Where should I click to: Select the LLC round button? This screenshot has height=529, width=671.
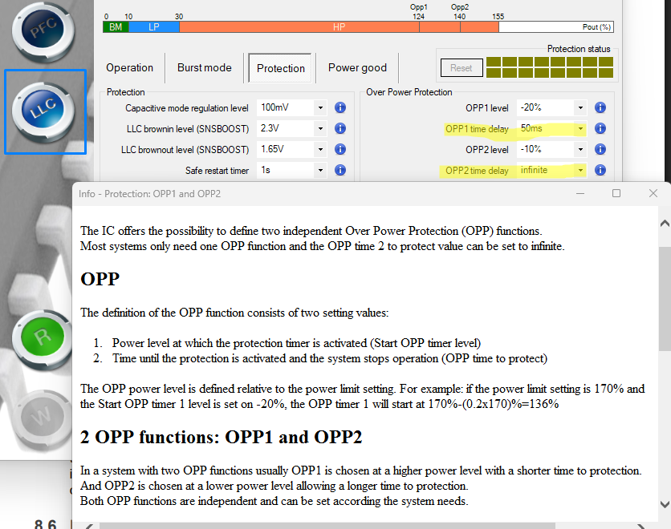[43, 111]
